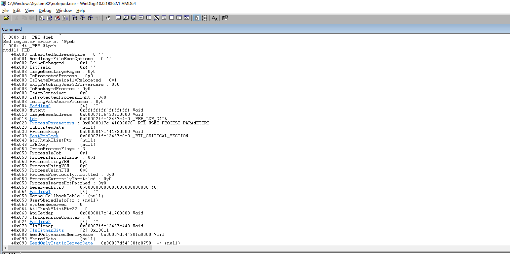Click the Step Over toolbar icon
The image size is (510, 254).
coord(83,18)
